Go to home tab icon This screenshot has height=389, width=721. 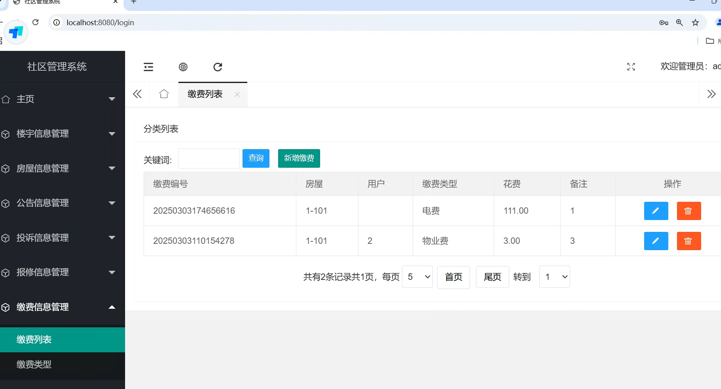tap(164, 94)
